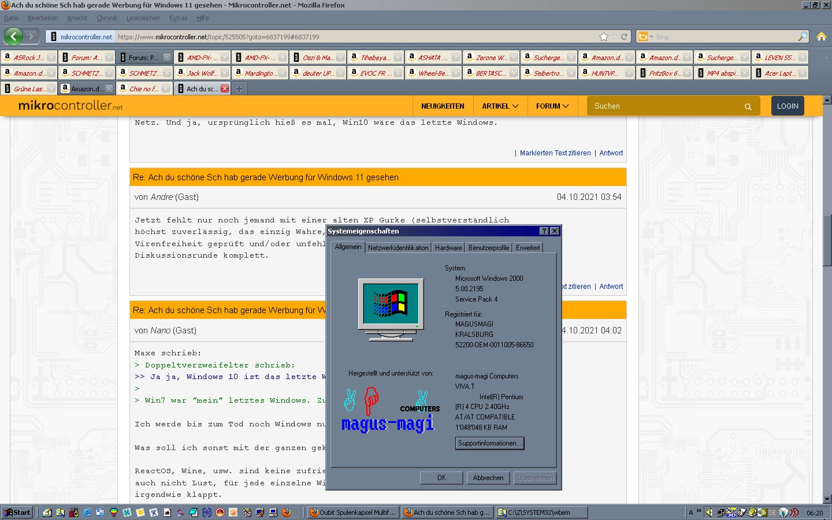Screen dimensions: 832x520
Task: Click the help question mark in Systemeigenschaften
Action: click(x=544, y=231)
